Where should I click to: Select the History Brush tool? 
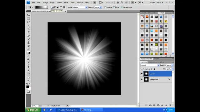pyautogui.click(x=28, y=46)
